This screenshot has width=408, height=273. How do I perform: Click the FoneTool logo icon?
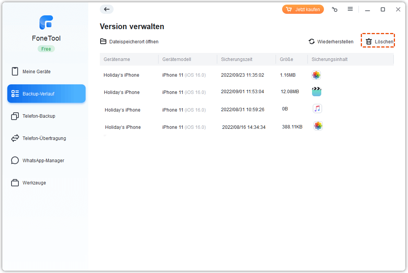pyautogui.click(x=46, y=23)
